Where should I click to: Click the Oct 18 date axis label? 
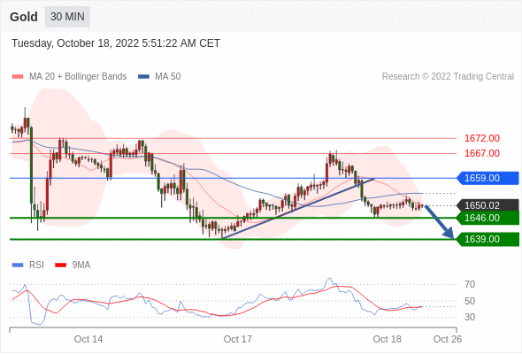388,339
